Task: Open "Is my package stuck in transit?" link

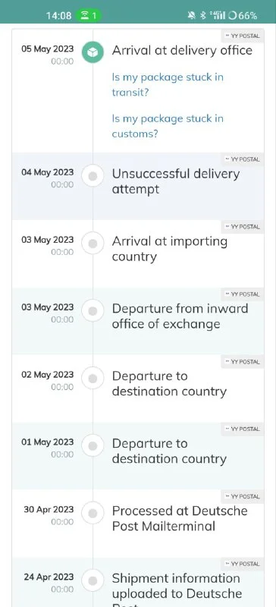Action: point(168,85)
